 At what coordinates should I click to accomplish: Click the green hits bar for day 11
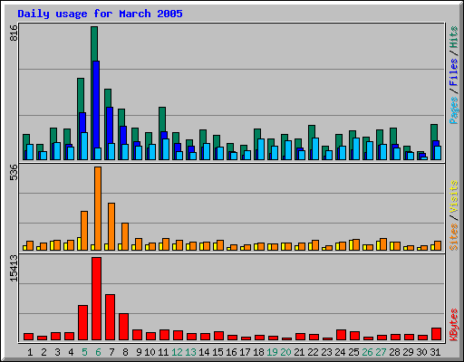(162, 119)
